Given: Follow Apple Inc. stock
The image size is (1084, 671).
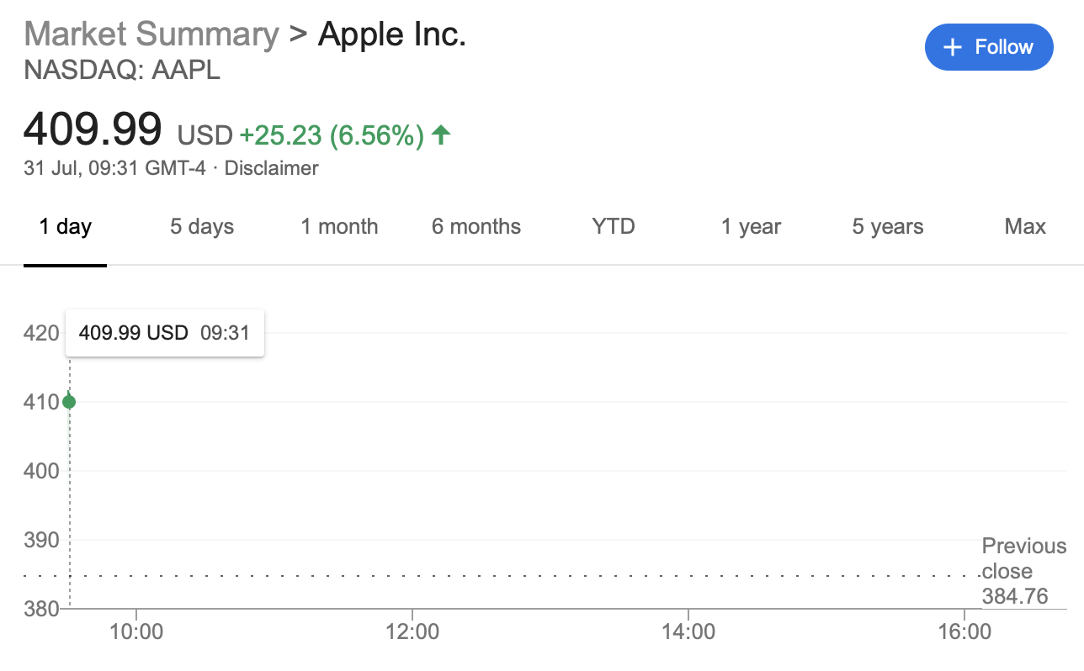Looking at the screenshot, I should pyautogui.click(x=989, y=47).
